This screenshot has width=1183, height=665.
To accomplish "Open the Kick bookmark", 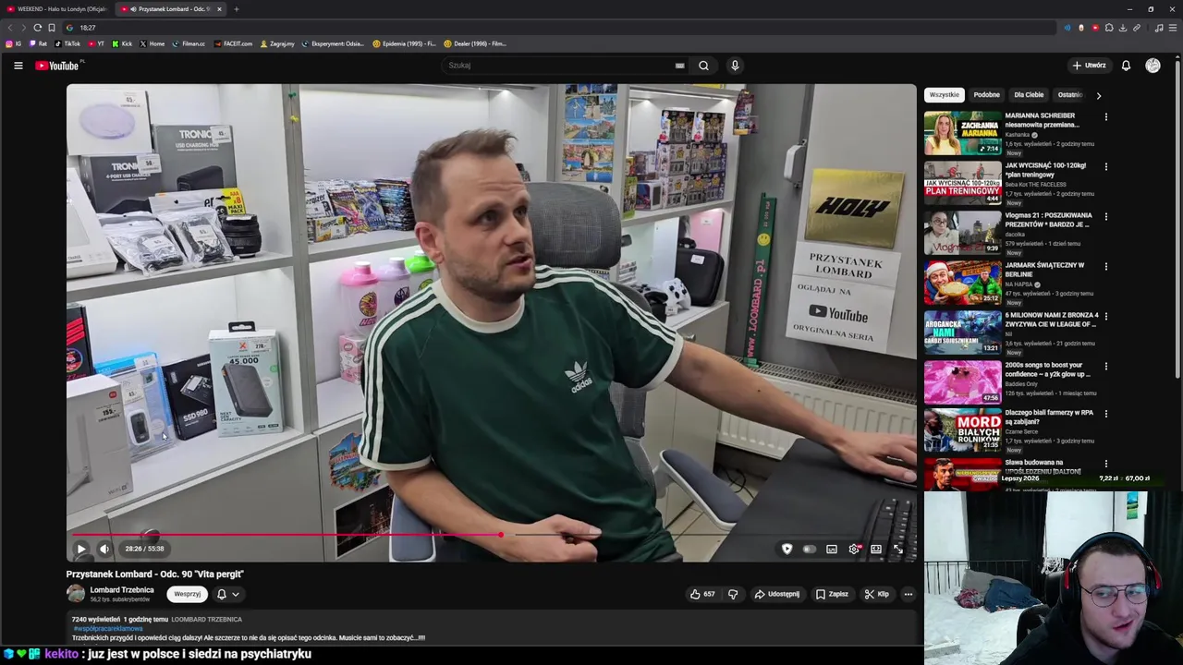I will pos(122,43).
